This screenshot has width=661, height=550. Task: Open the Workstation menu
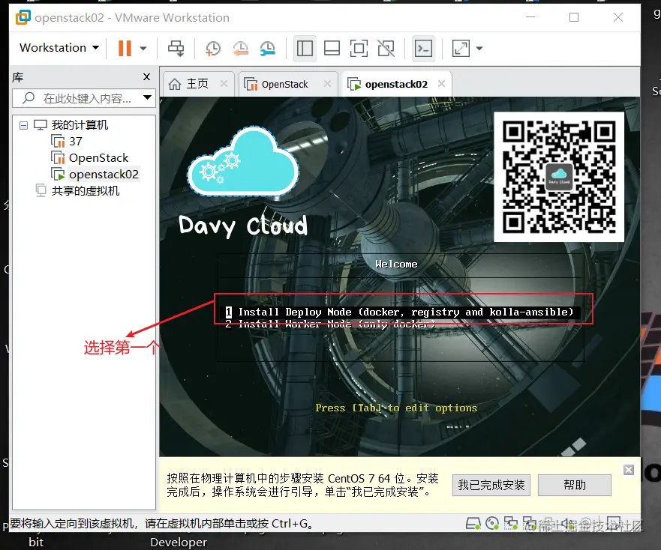click(x=59, y=48)
